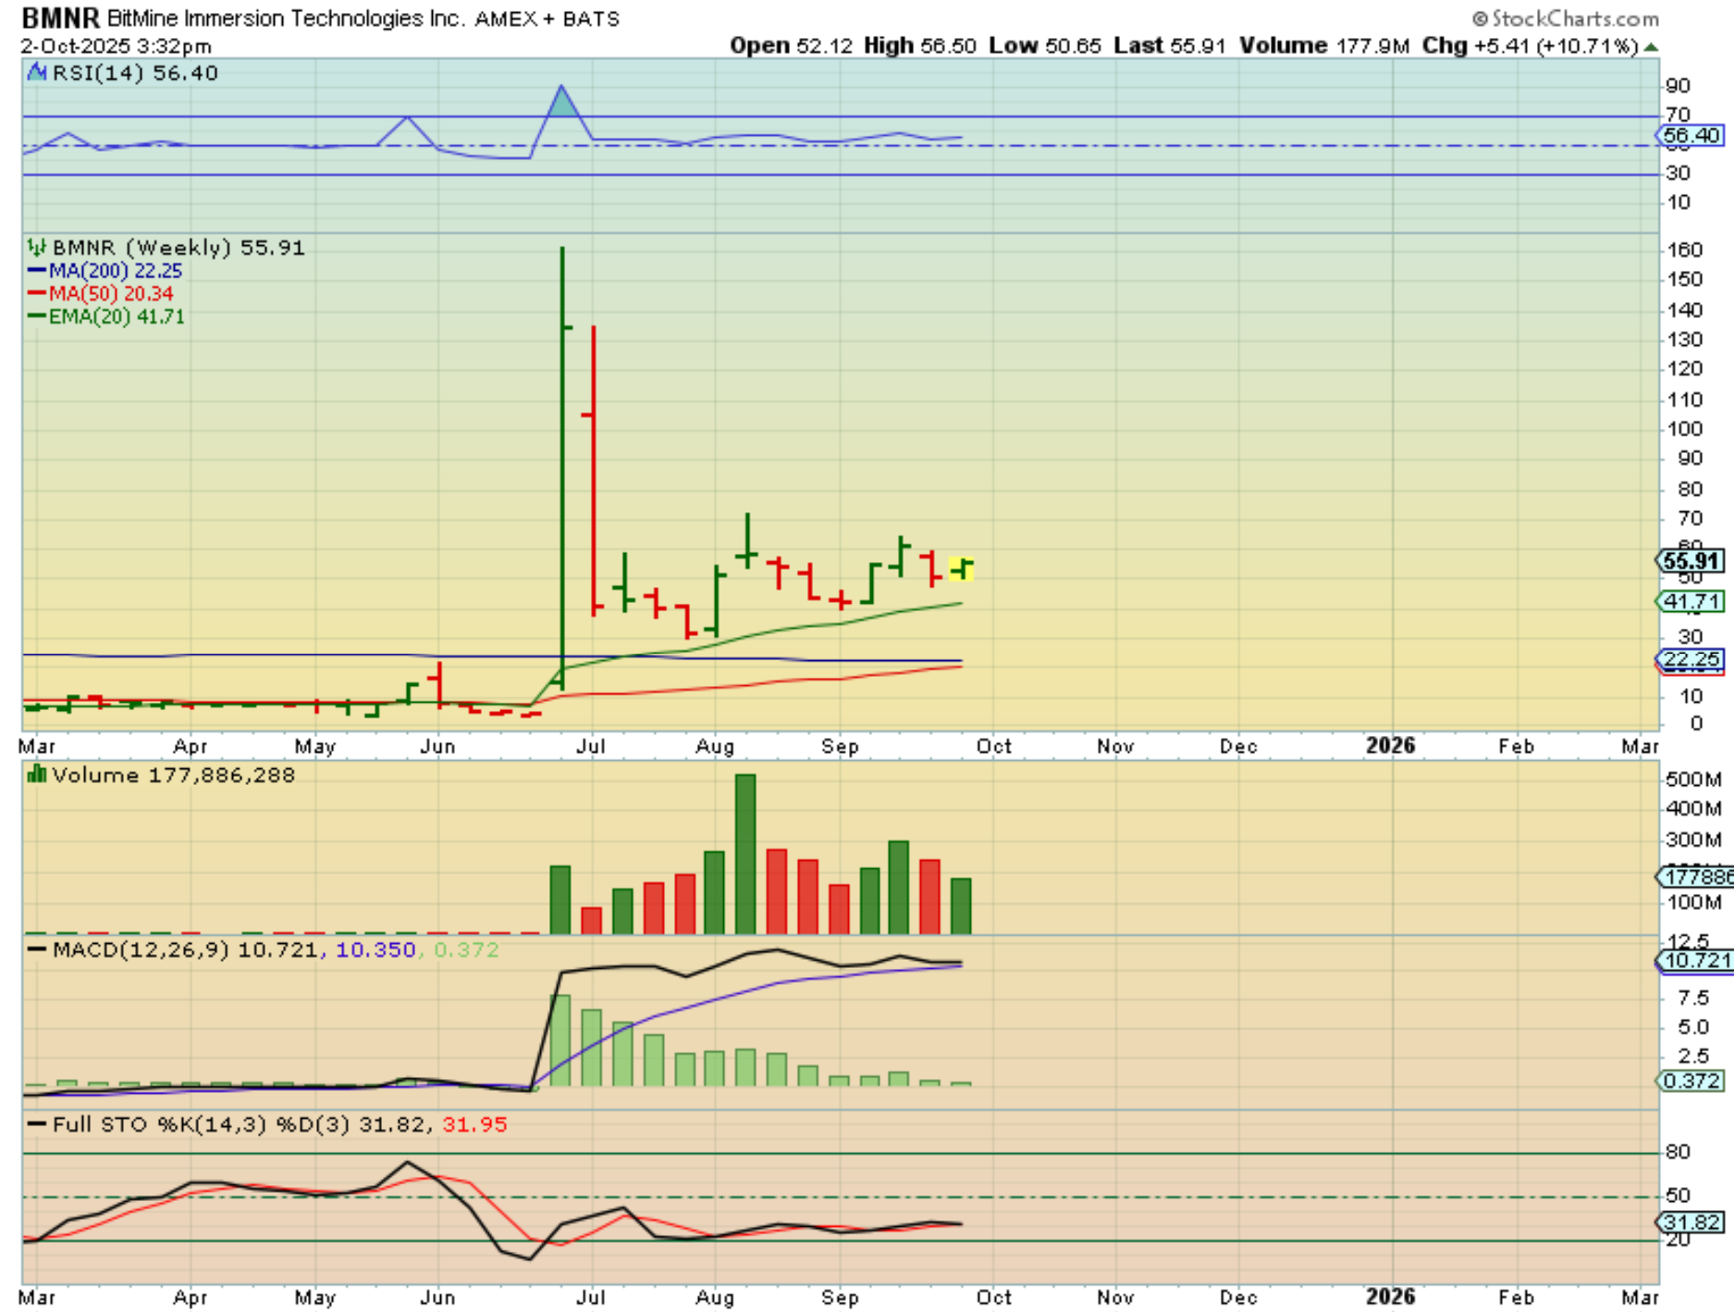
Task: Click the shaded RSI peak above 70
Action: [562, 103]
